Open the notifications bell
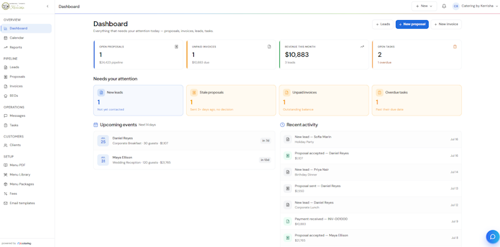This screenshot has height=247, width=500. (444, 6)
